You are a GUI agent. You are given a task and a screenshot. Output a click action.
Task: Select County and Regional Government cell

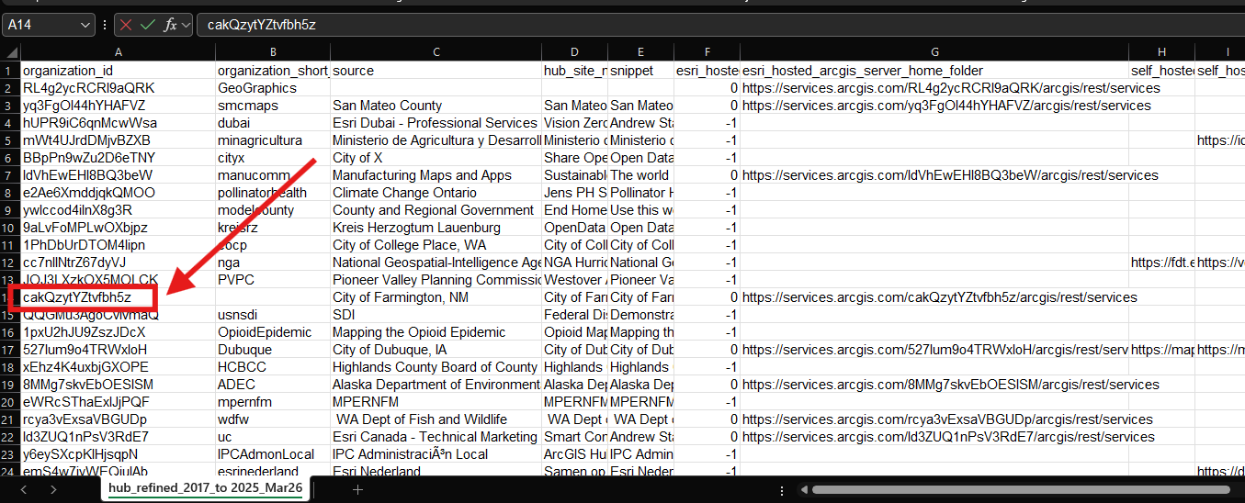pos(436,210)
